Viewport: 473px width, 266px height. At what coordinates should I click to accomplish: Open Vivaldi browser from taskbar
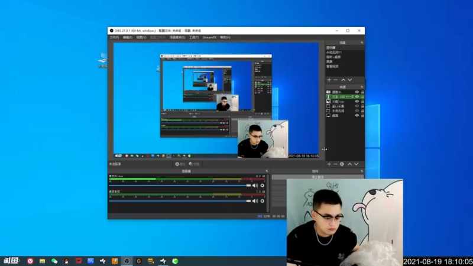tap(30, 261)
